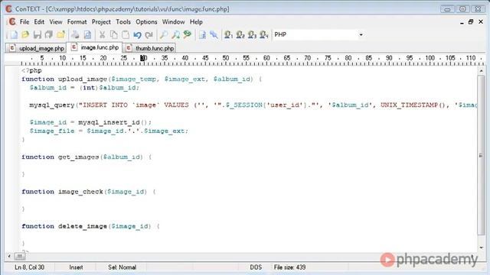Image resolution: width=490 pixels, height=275 pixels.
Task: Click the '<?php' opening tag
Action: [x=31, y=71]
